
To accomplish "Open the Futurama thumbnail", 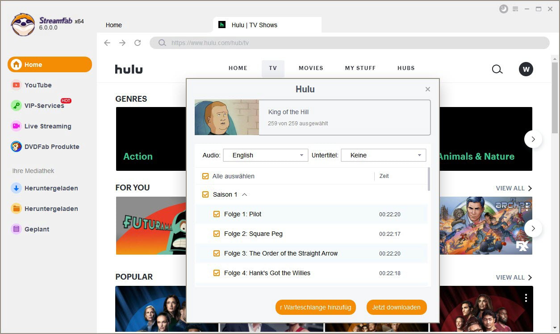I will (x=151, y=226).
